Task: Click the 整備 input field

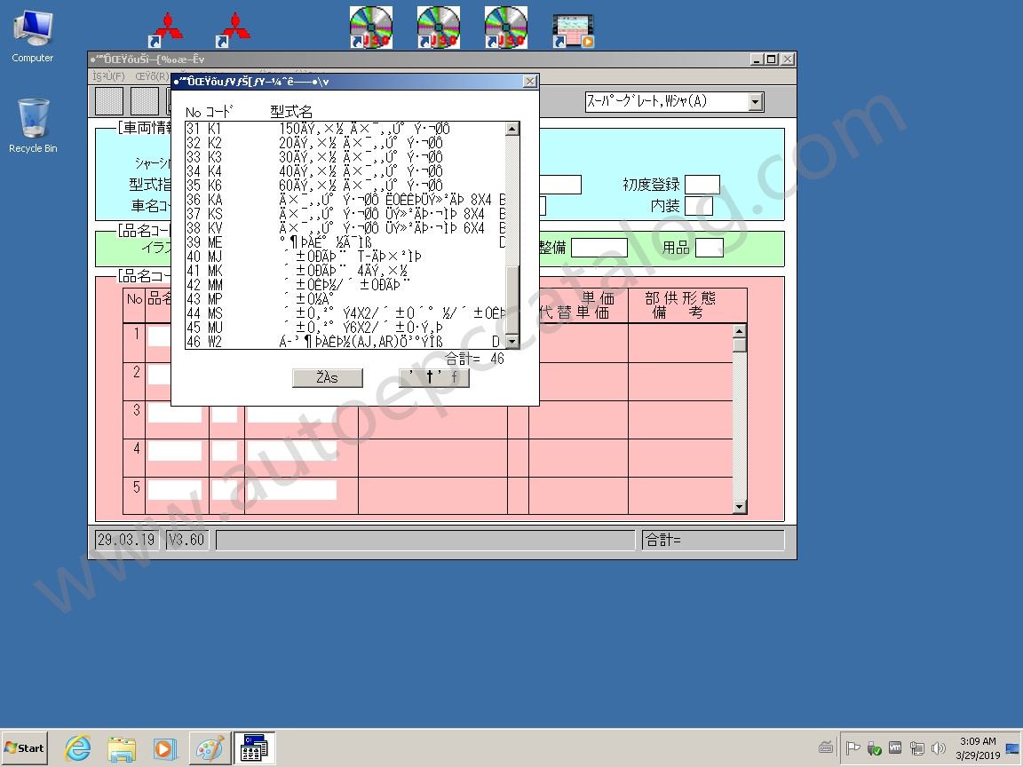Action: 599,248
